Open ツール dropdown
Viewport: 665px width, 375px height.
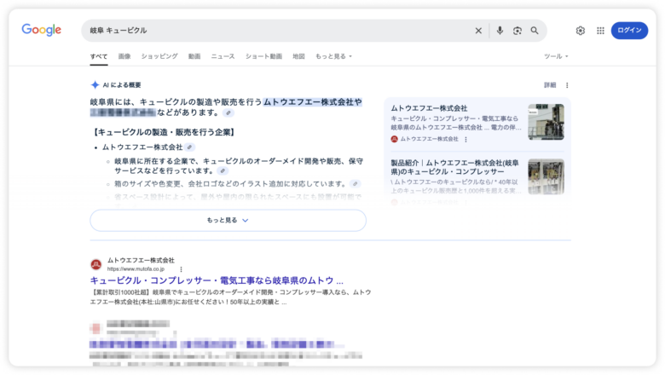click(x=556, y=56)
